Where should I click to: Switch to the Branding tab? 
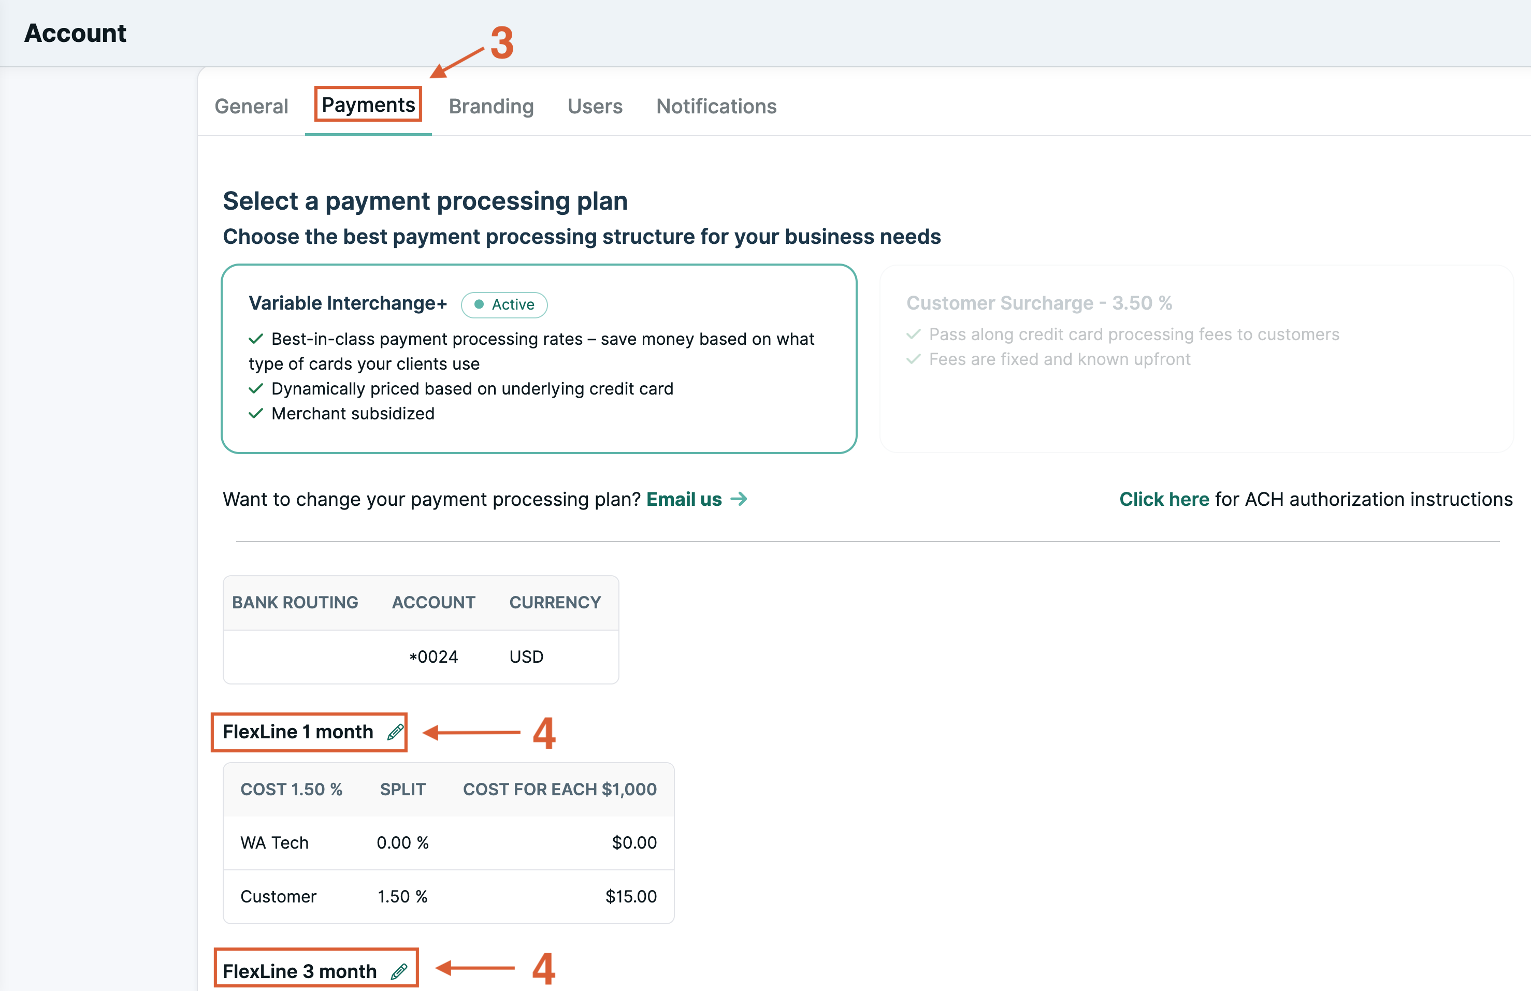(492, 106)
